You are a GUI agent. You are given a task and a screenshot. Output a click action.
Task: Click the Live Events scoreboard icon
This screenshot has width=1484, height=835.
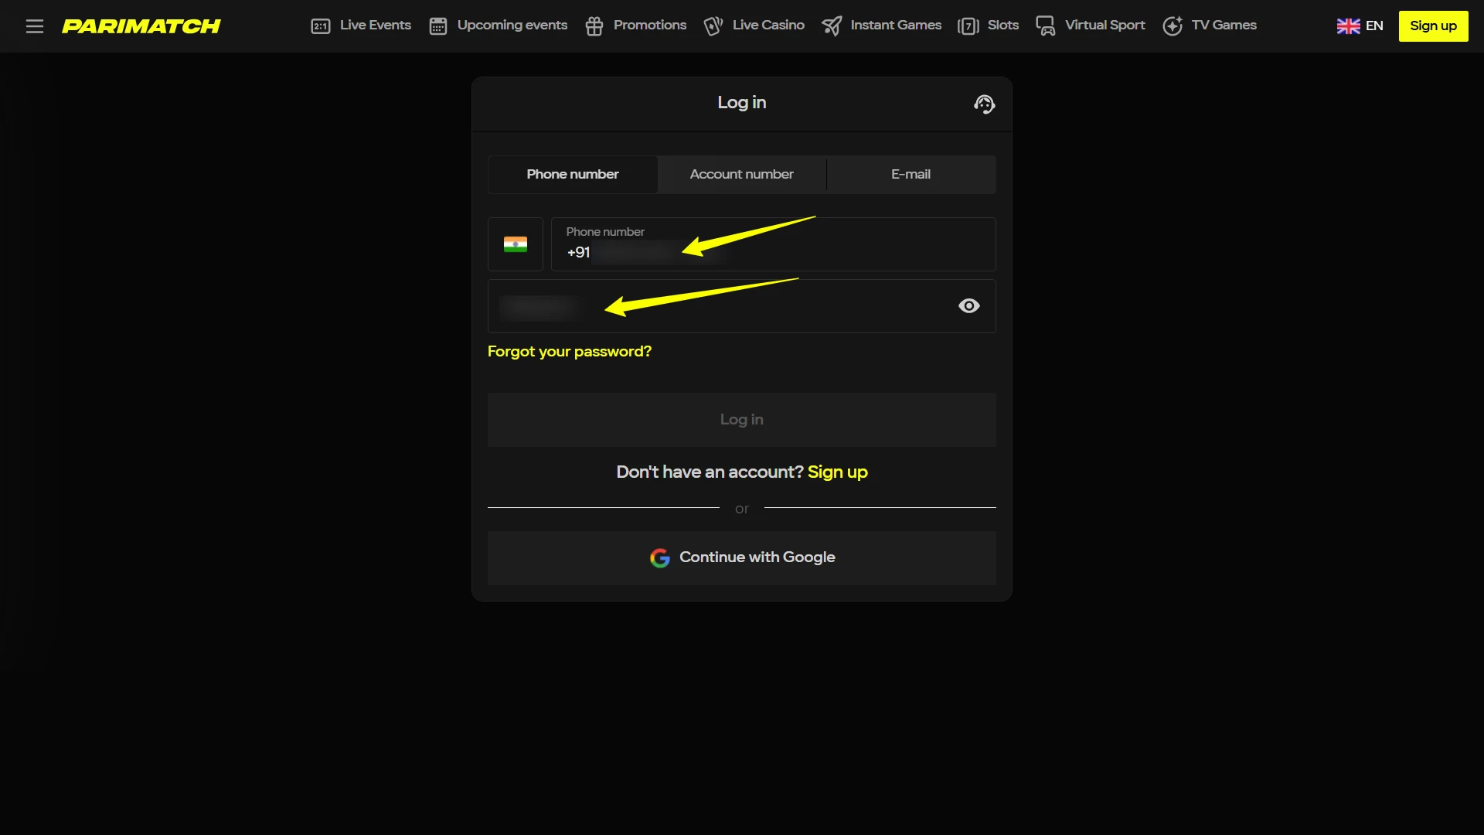pos(320,26)
